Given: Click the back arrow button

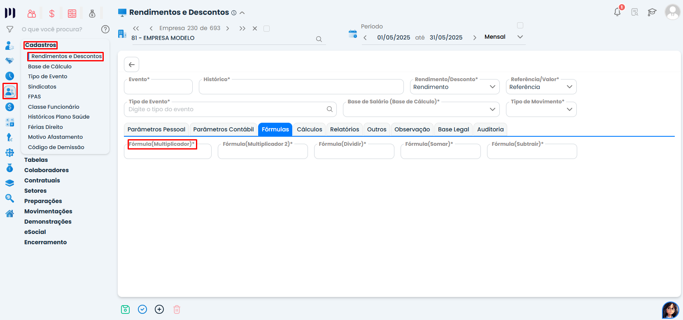Looking at the screenshot, I should pyautogui.click(x=131, y=65).
